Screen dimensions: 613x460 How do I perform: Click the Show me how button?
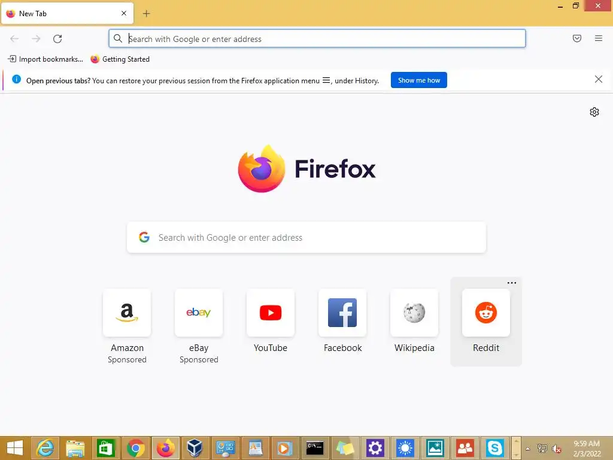click(418, 80)
